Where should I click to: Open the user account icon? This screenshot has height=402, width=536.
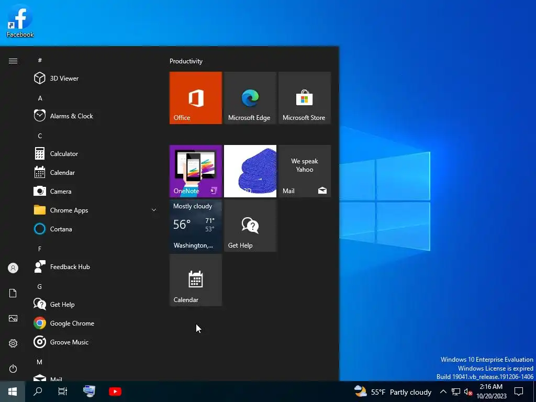(13, 268)
